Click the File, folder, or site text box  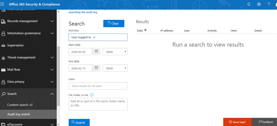tap(98, 104)
